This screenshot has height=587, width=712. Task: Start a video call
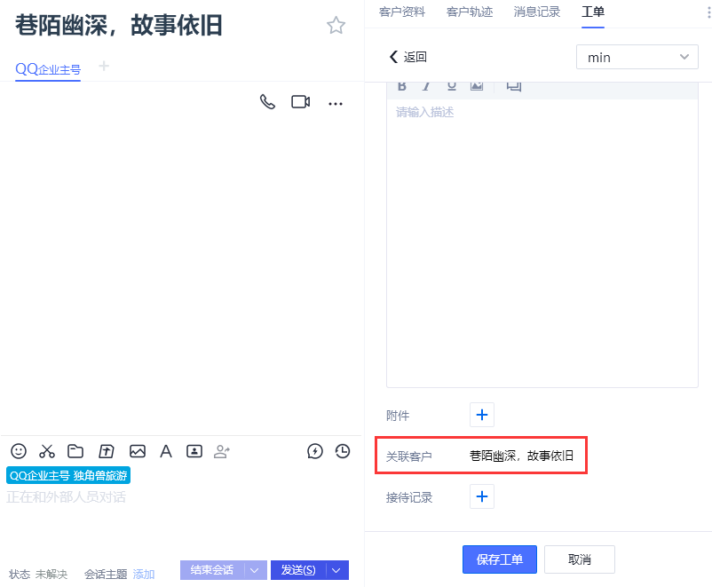[x=301, y=102]
